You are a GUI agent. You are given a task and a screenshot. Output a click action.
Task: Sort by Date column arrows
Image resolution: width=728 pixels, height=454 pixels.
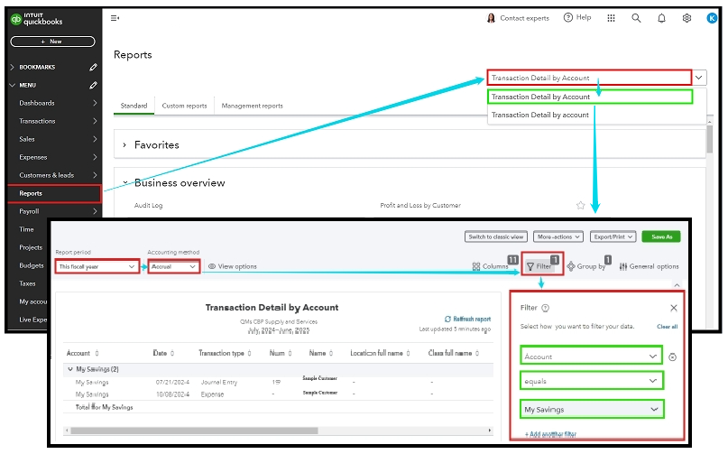tap(172, 353)
